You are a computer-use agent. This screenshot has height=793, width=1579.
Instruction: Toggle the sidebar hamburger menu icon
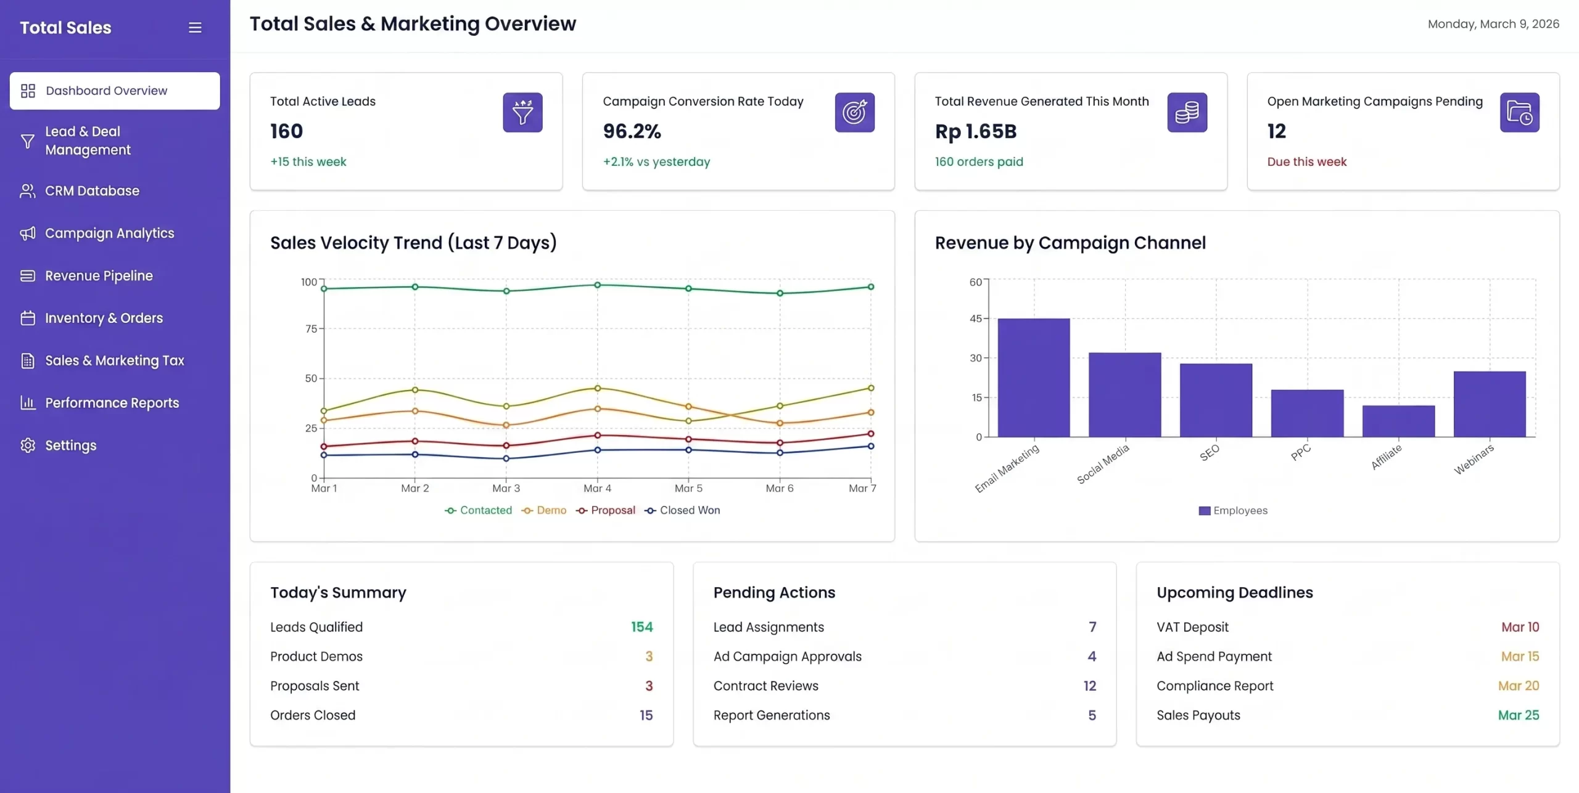195,28
